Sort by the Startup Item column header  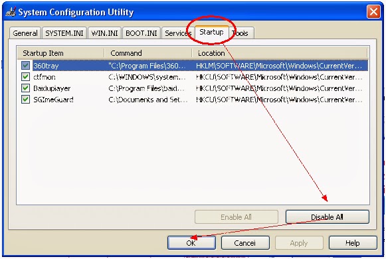click(60, 53)
